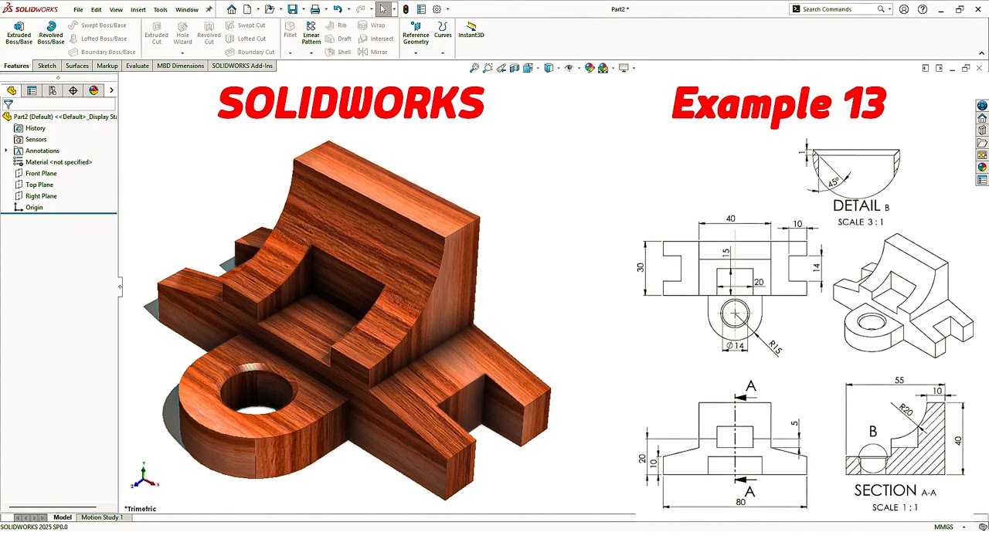Select PropertyManager tab icon
Screen dimensions: 989x556
pos(32,90)
